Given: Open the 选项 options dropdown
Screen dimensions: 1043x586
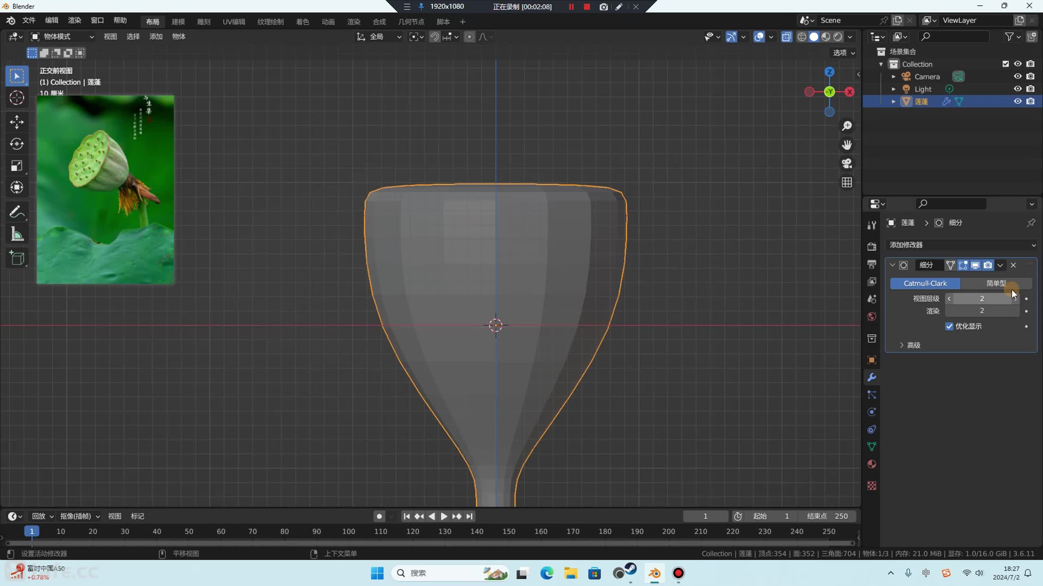Looking at the screenshot, I should click(844, 53).
